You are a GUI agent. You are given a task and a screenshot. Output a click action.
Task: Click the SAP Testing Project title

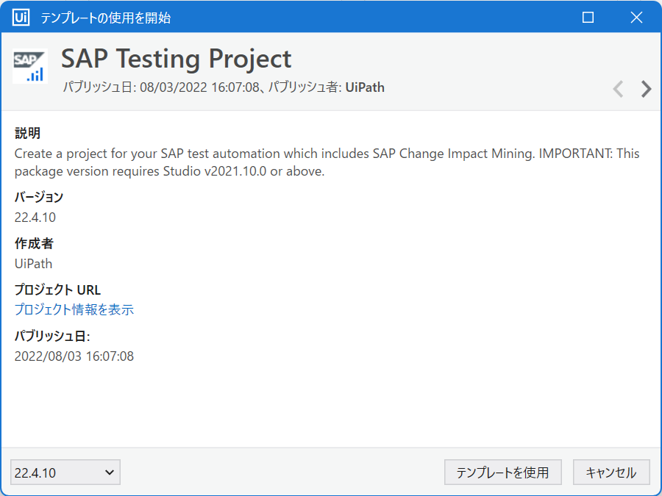click(177, 59)
